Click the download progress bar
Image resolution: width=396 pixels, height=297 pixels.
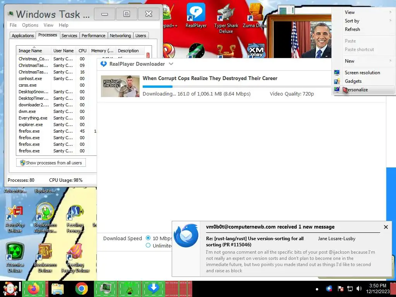(237, 87)
